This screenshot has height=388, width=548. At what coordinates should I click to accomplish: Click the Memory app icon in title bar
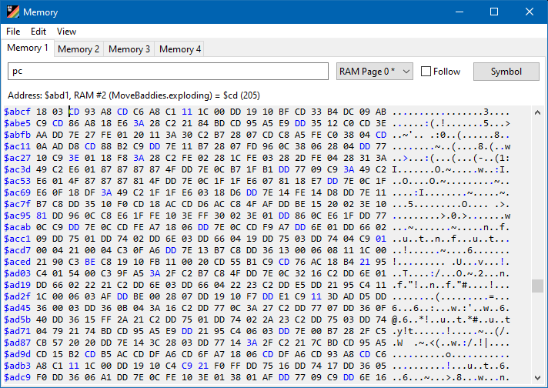[12, 12]
